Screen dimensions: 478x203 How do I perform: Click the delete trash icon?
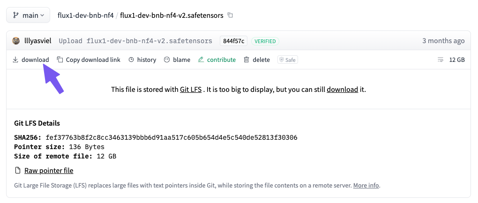pyautogui.click(x=246, y=60)
